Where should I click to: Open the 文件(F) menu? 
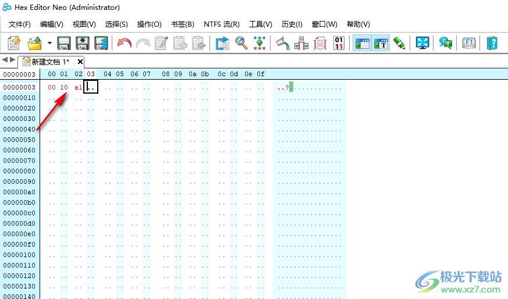click(19, 24)
